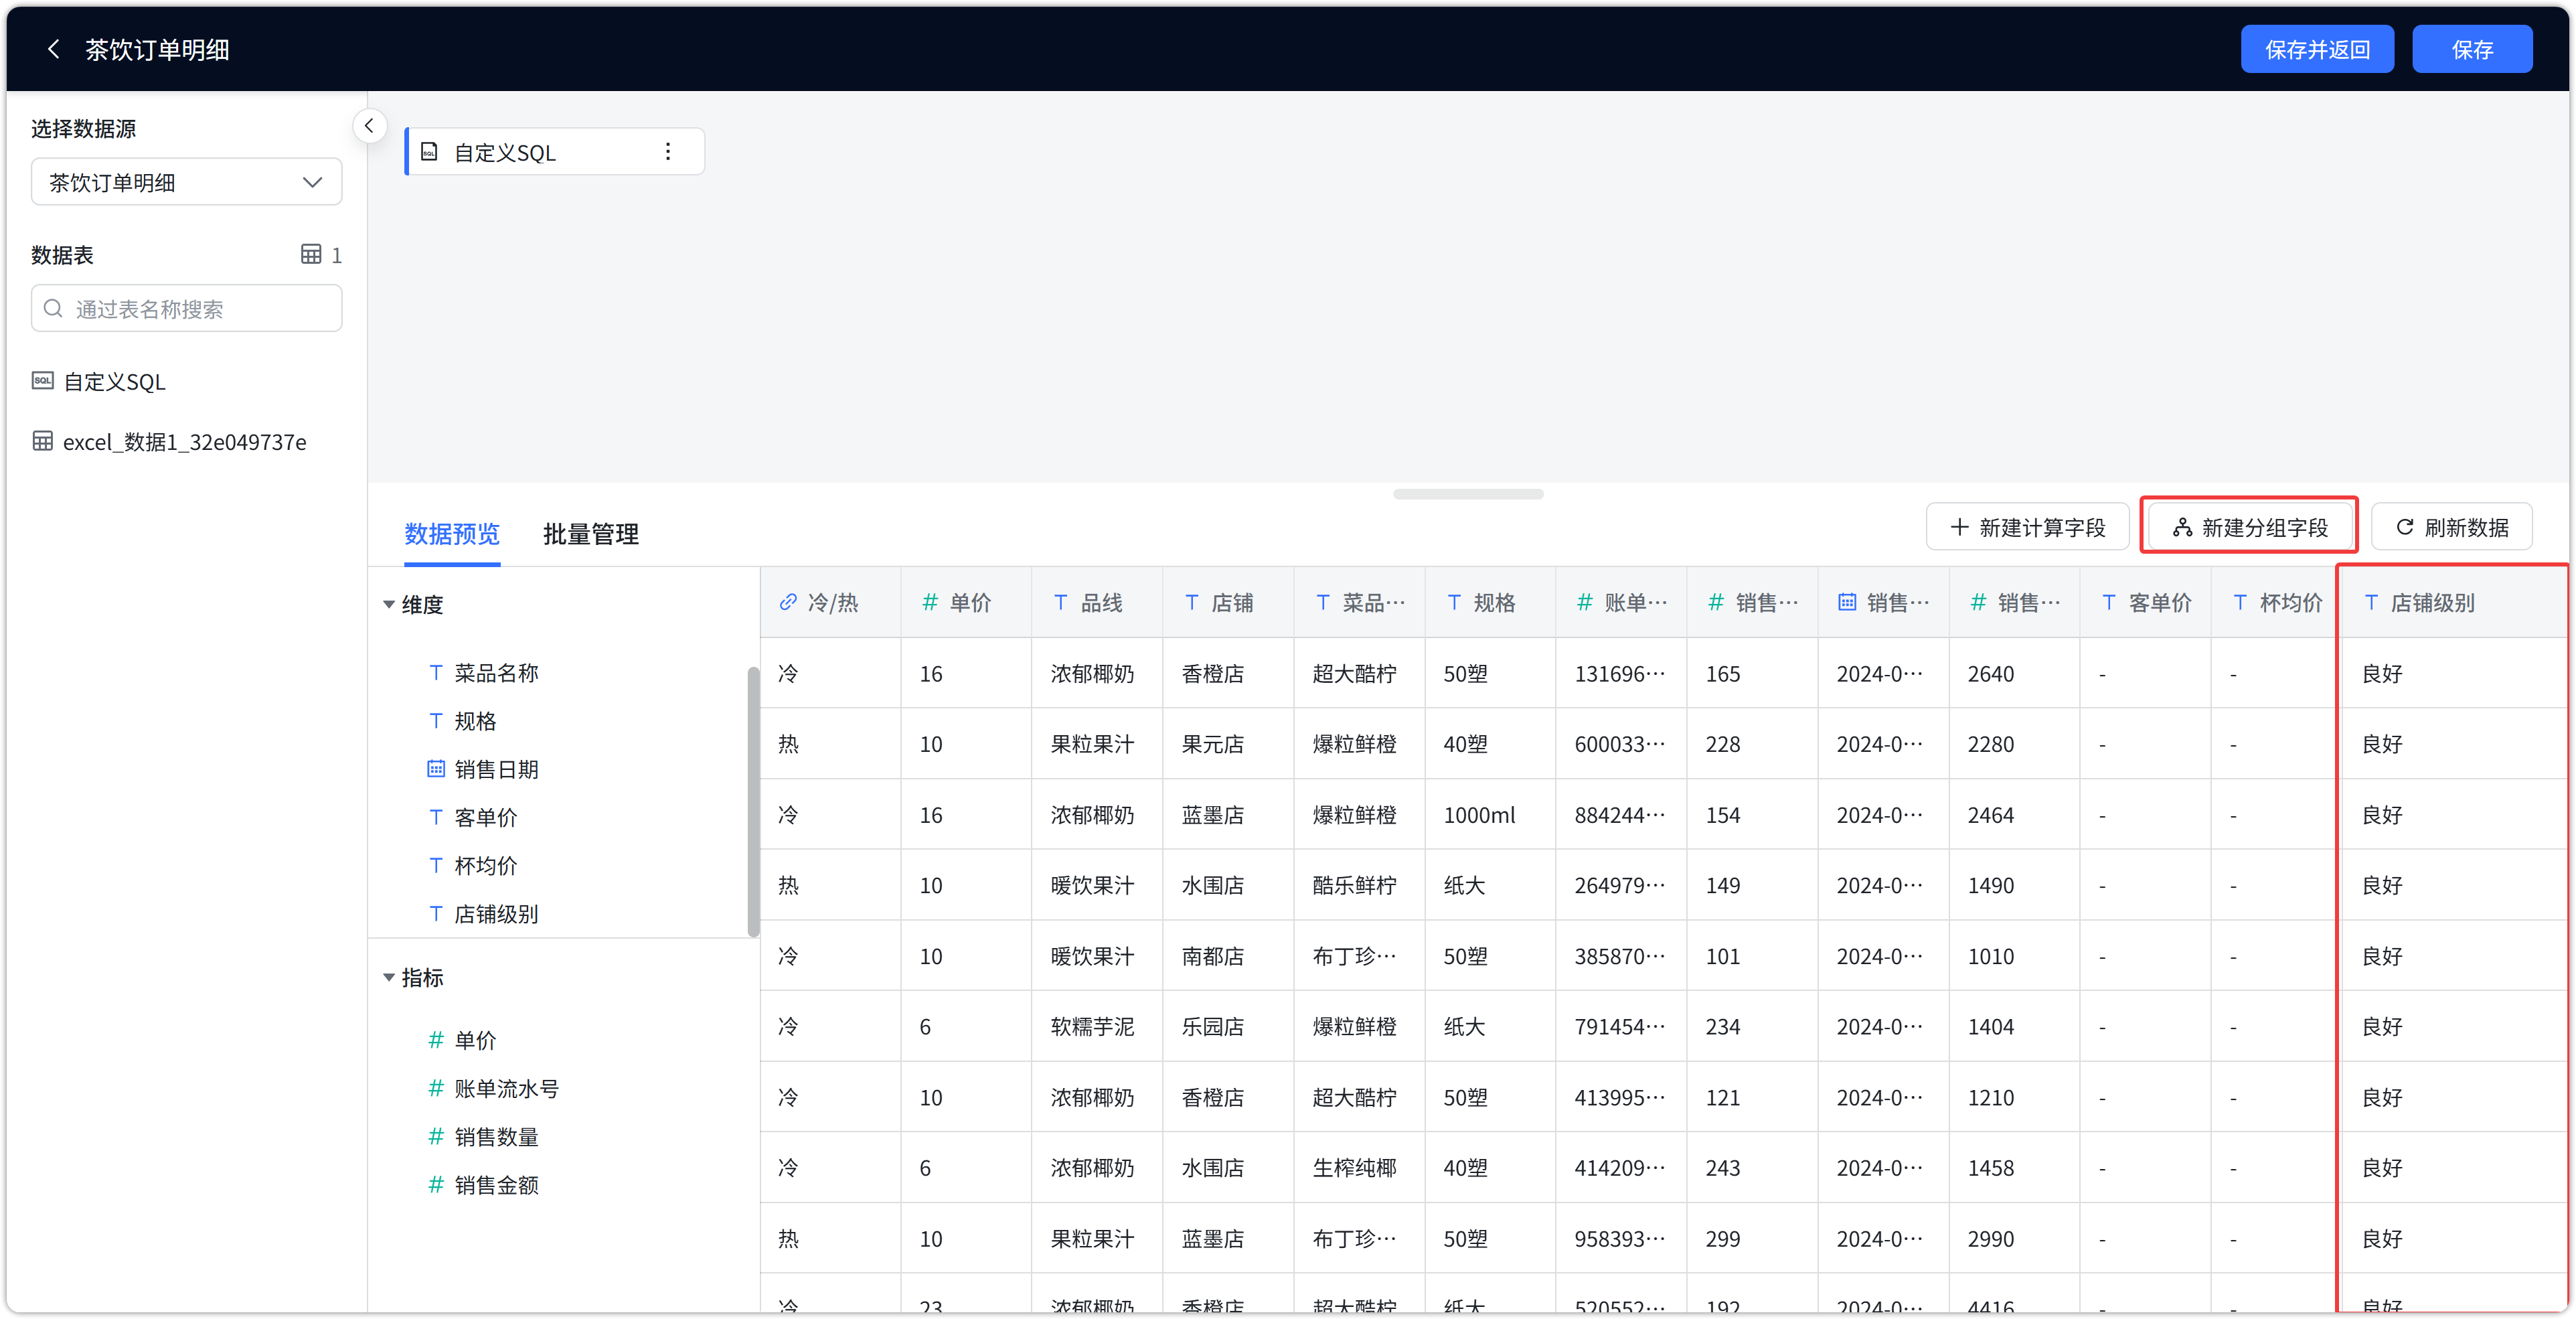
Task: Click the back arrow next to 茶饮订单明细
Action: 54,49
